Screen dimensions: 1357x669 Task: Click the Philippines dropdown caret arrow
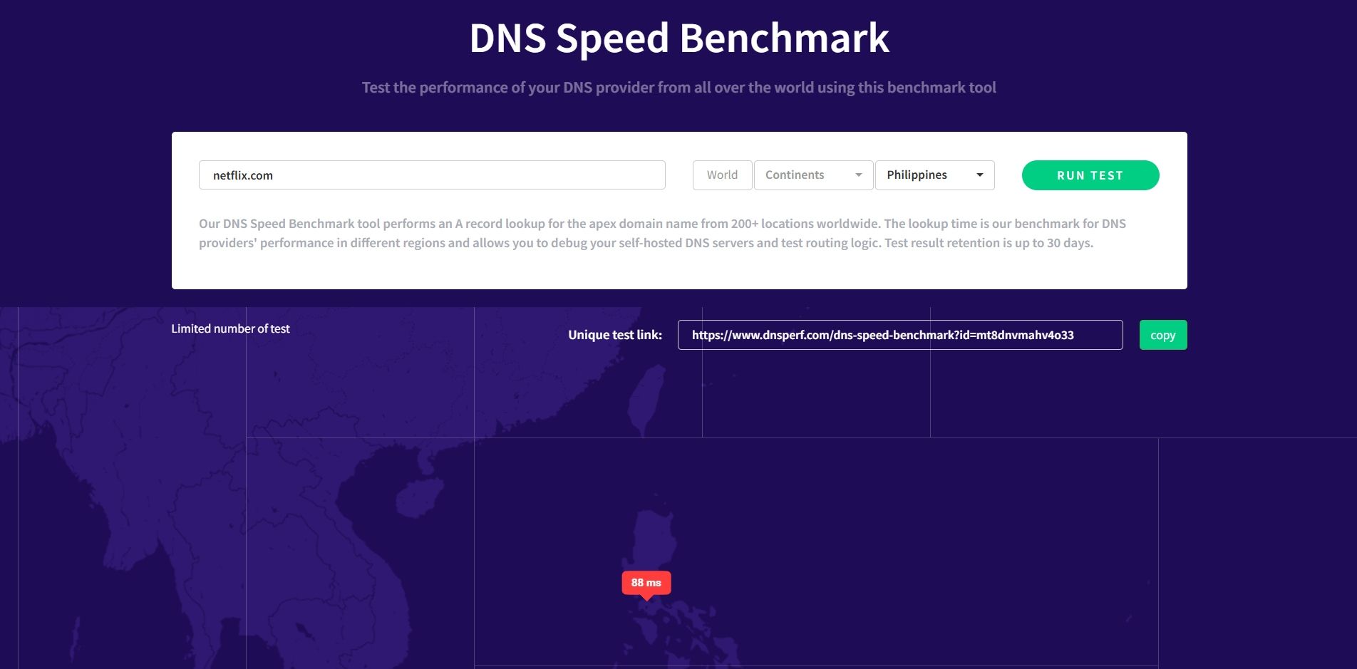click(x=980, y=175)
